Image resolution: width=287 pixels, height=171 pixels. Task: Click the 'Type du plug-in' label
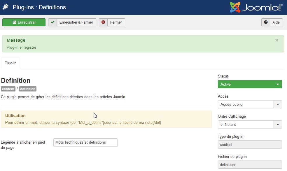[x=230, y=137]
